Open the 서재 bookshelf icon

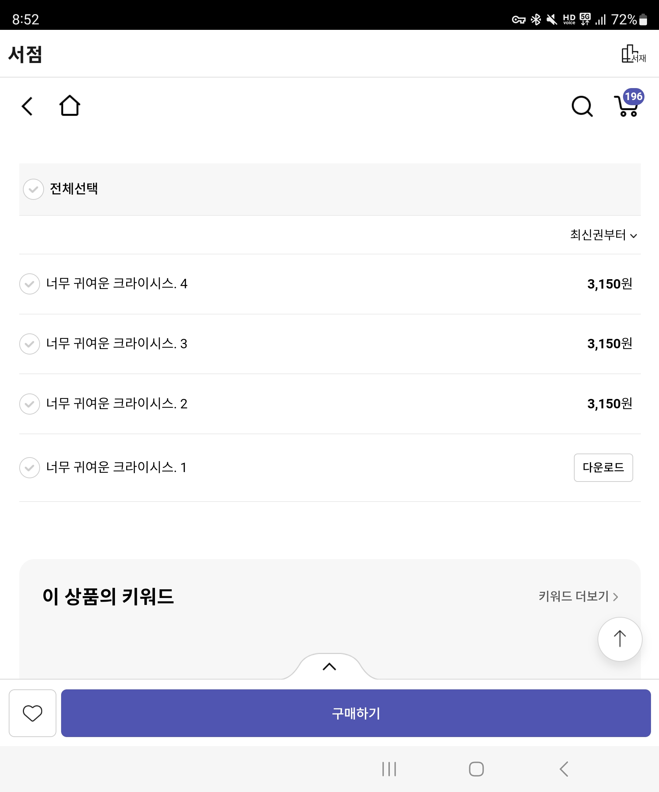tap(633, 54)
